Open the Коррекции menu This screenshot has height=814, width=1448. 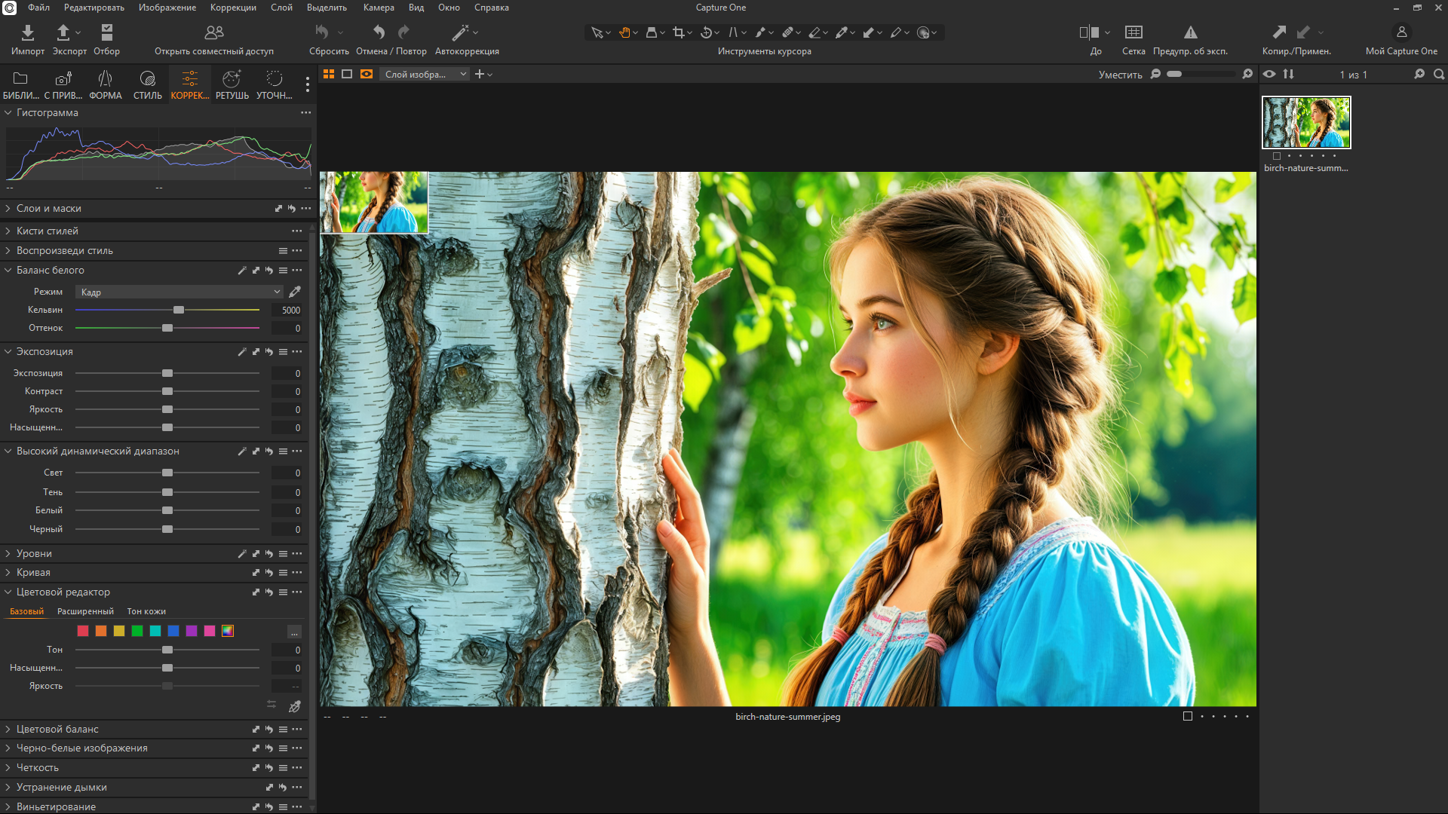click(233, 8)
